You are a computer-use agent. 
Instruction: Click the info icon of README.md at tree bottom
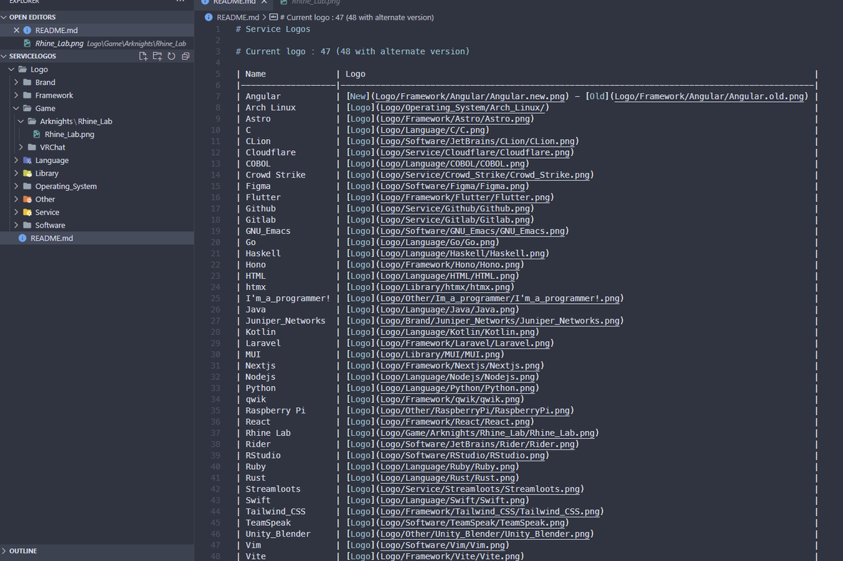click(x=22, y=238)
